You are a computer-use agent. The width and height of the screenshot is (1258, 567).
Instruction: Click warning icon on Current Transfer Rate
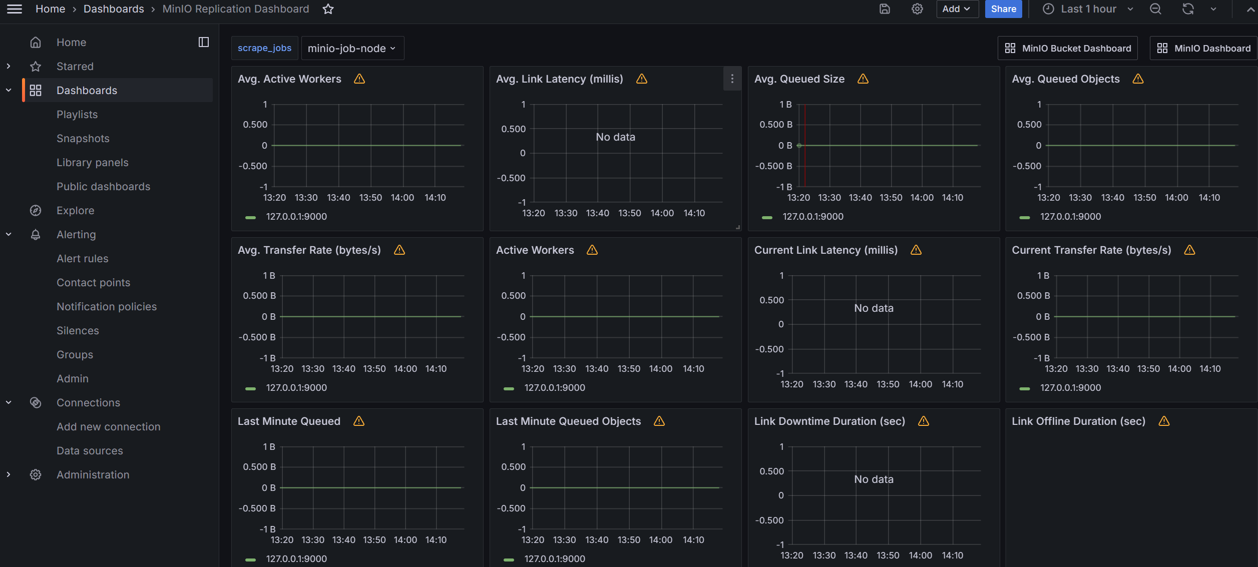[1190, 250]
